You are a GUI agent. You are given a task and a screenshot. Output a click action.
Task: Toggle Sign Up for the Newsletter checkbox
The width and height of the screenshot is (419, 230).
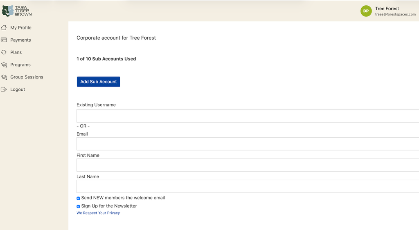pos(78,206)
